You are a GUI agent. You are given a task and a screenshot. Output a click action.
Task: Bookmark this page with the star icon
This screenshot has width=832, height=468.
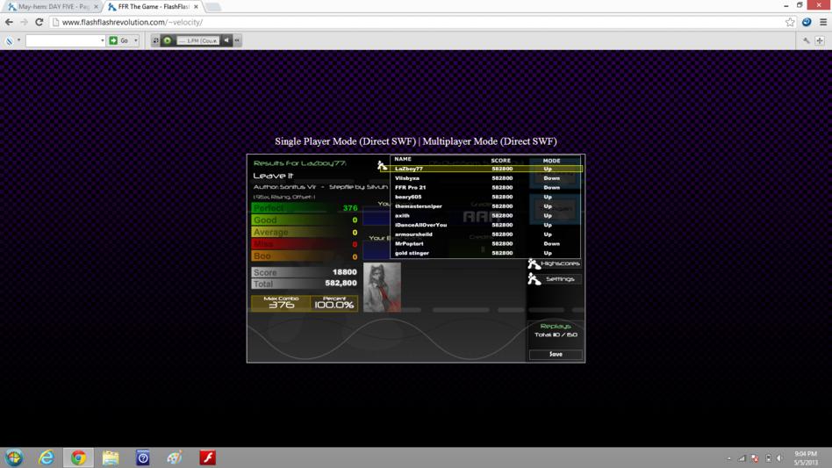point(790,22)
